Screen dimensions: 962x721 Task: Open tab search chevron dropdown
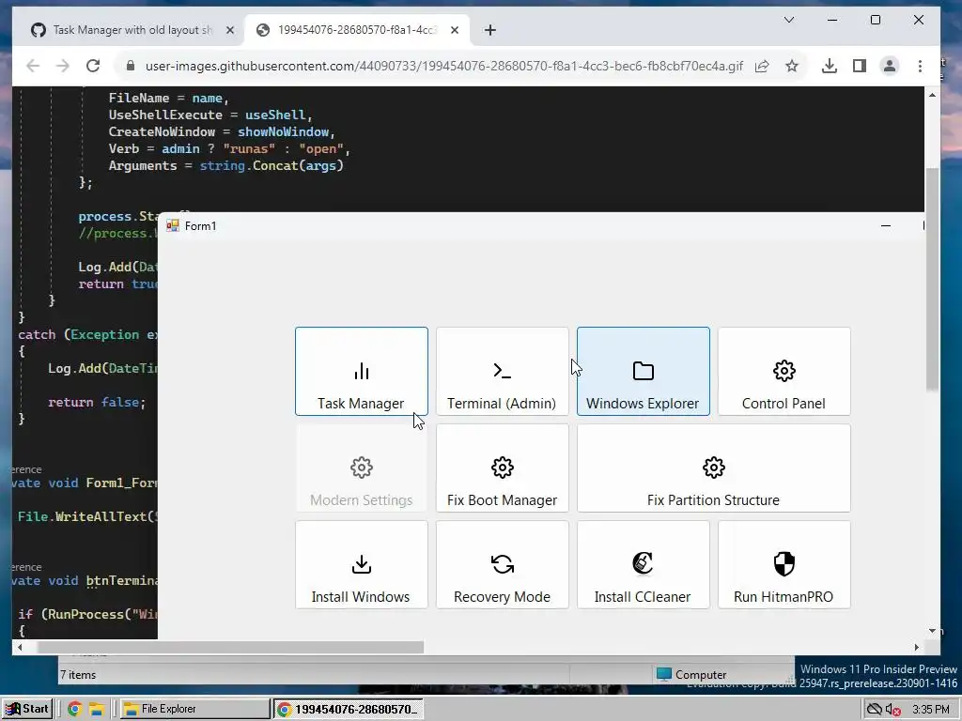789,21
